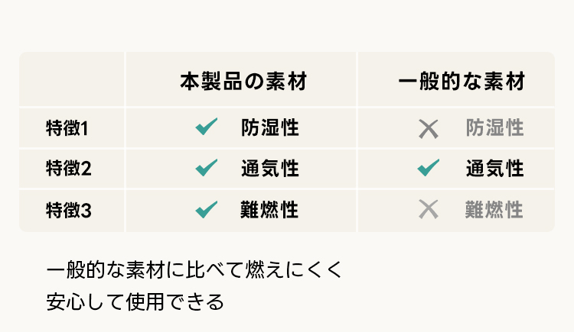Click 難燃性 text in 本製品の素材 column
The height and width of the screenshot is (332, 574).
click(269, 209)
